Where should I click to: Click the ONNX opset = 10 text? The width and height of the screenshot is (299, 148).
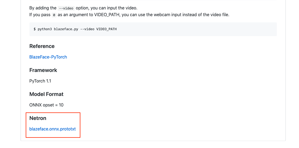pyautogui.click(x=46, y=105)
